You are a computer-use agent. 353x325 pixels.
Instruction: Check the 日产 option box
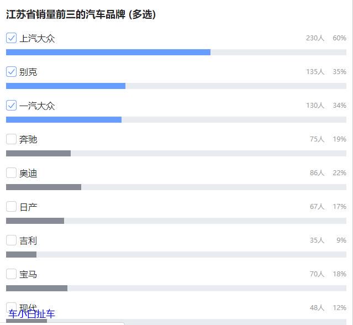click(11, 207)
